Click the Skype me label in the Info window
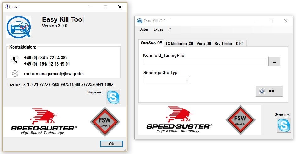Image resolution: width=296 pixels, height=154 pixels. (94, 92)
